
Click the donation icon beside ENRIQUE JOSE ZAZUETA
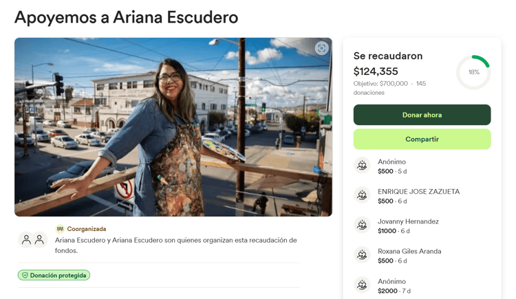coord(362,195)
